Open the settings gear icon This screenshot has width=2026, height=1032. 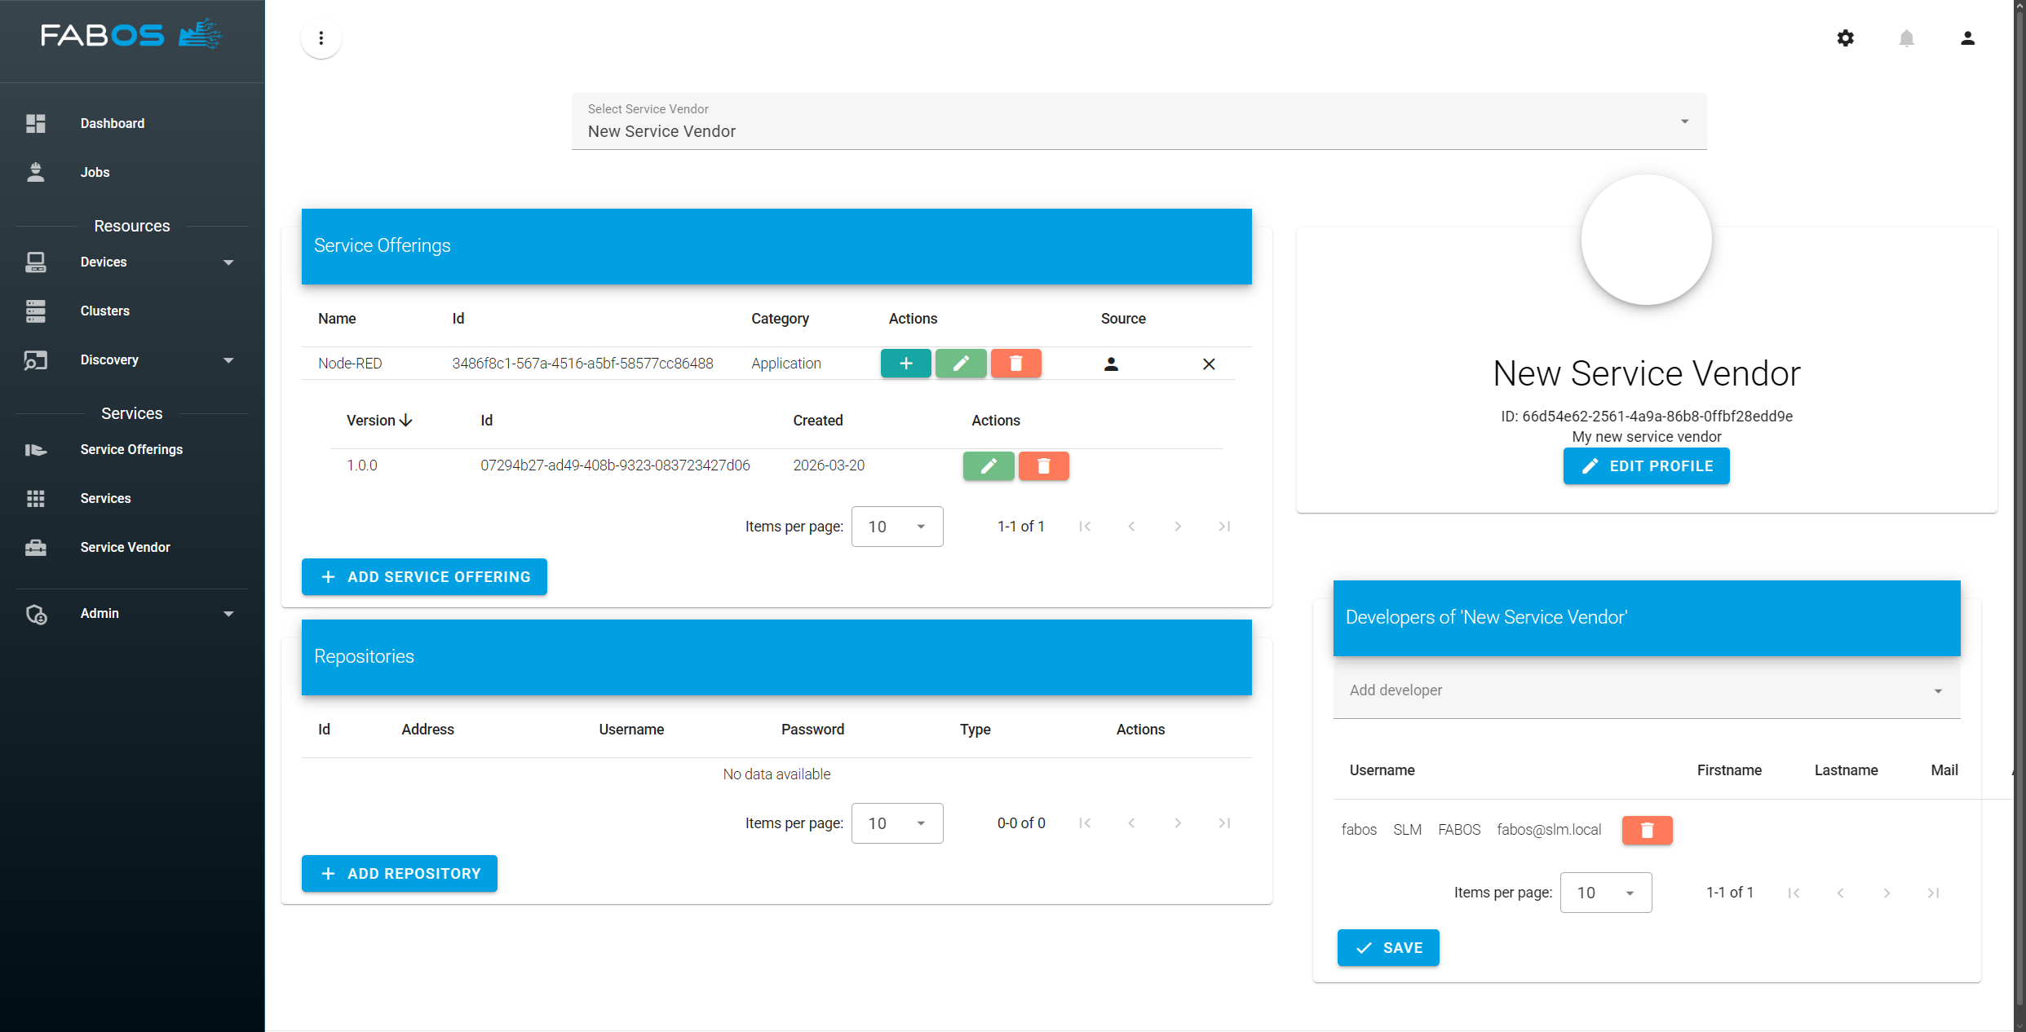[x=1845, y=38]
